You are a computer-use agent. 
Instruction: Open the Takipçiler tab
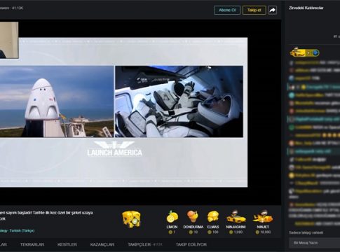pyautogui.click(x=145, y=244)
